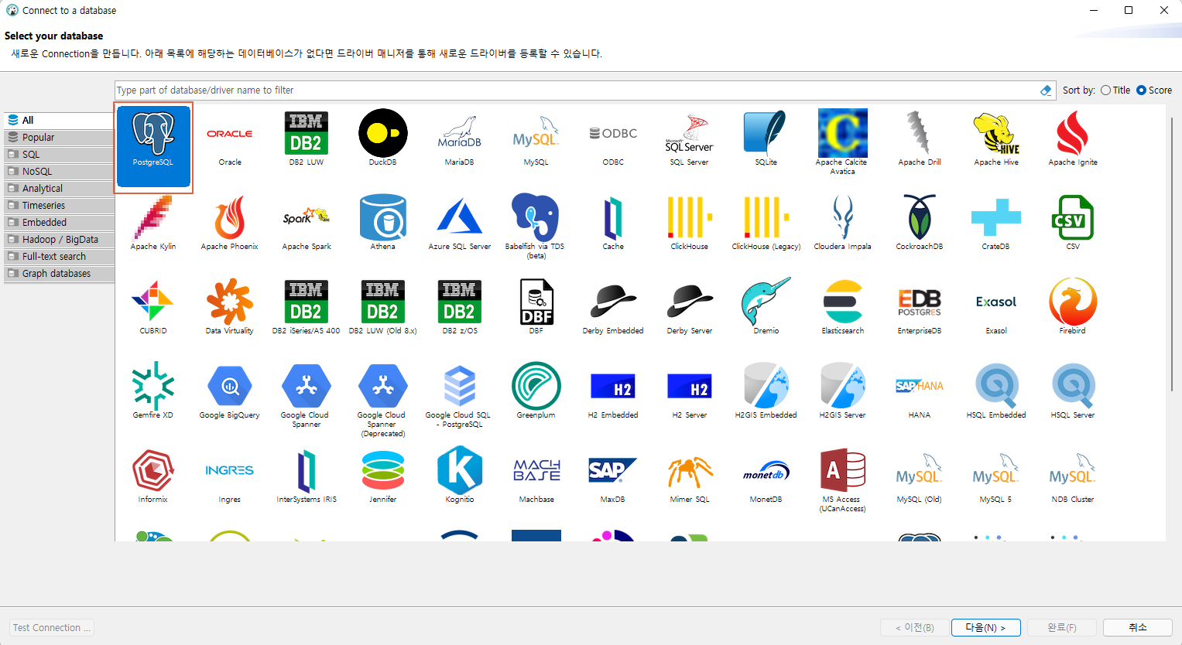
Task: Pick the Informix driver icon
Action: [153, 476]
